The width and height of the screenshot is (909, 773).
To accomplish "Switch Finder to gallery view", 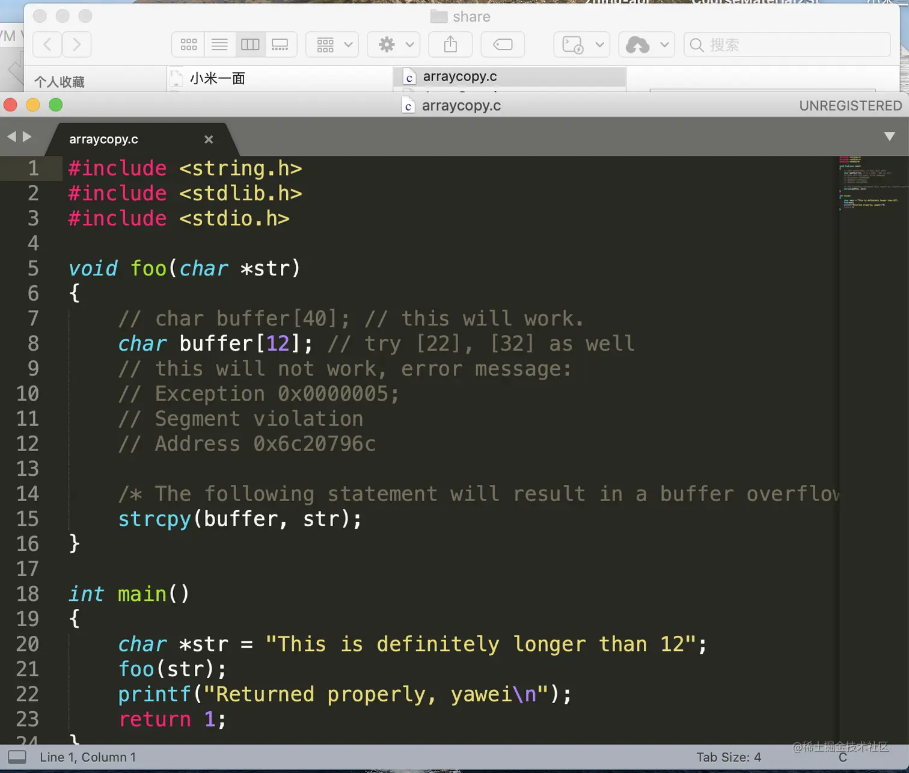I will tap(281, 45).
